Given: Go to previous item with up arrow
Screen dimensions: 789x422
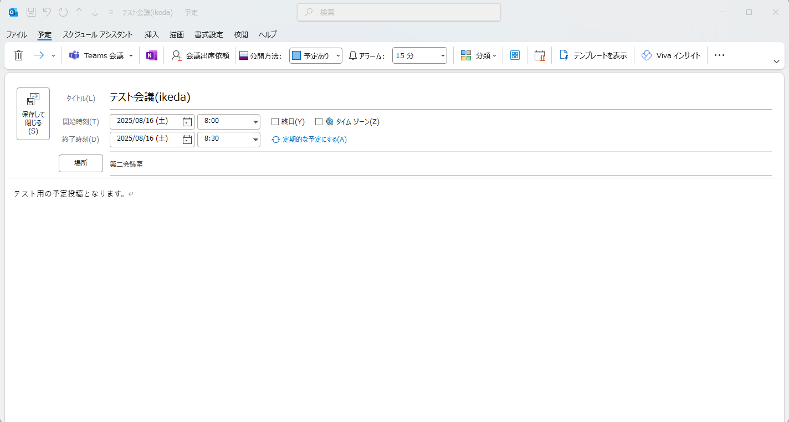Looking at the screenshot, I should 79,12.
